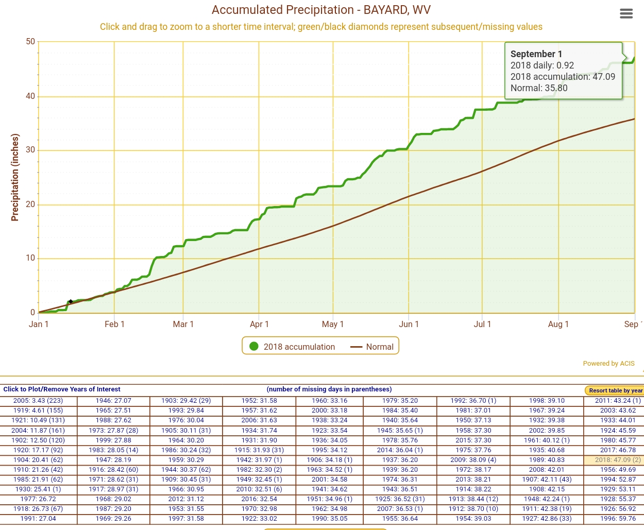Image resolution: width=644 pixels, height=530 pixels.
Task: Choose year 1979: 35.20 from table
Action: coord(400,401)
